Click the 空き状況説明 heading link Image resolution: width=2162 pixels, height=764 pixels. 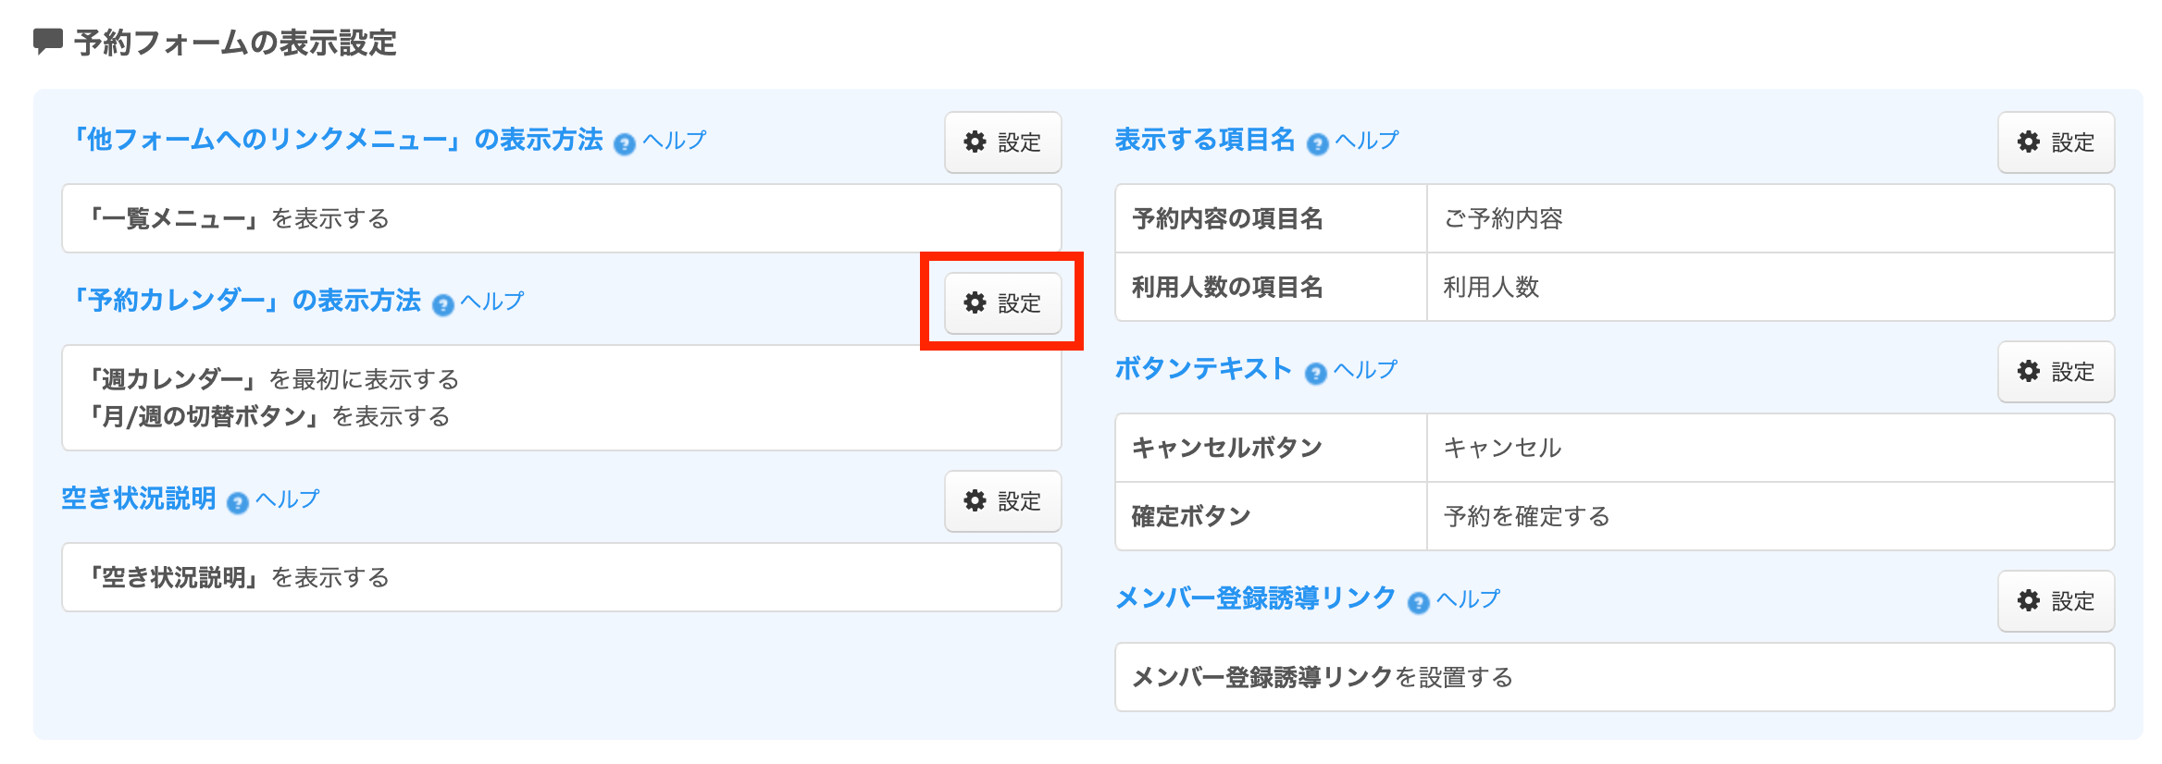139,499
